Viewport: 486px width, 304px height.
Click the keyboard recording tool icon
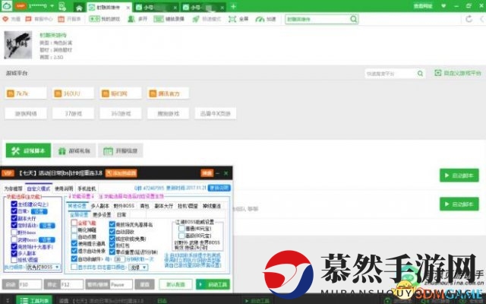coord(159,19)
